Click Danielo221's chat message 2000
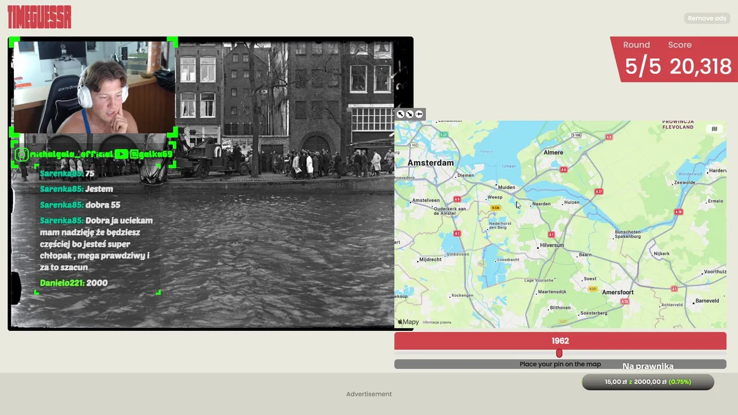738x415 pixels. [x=74, y=283]
